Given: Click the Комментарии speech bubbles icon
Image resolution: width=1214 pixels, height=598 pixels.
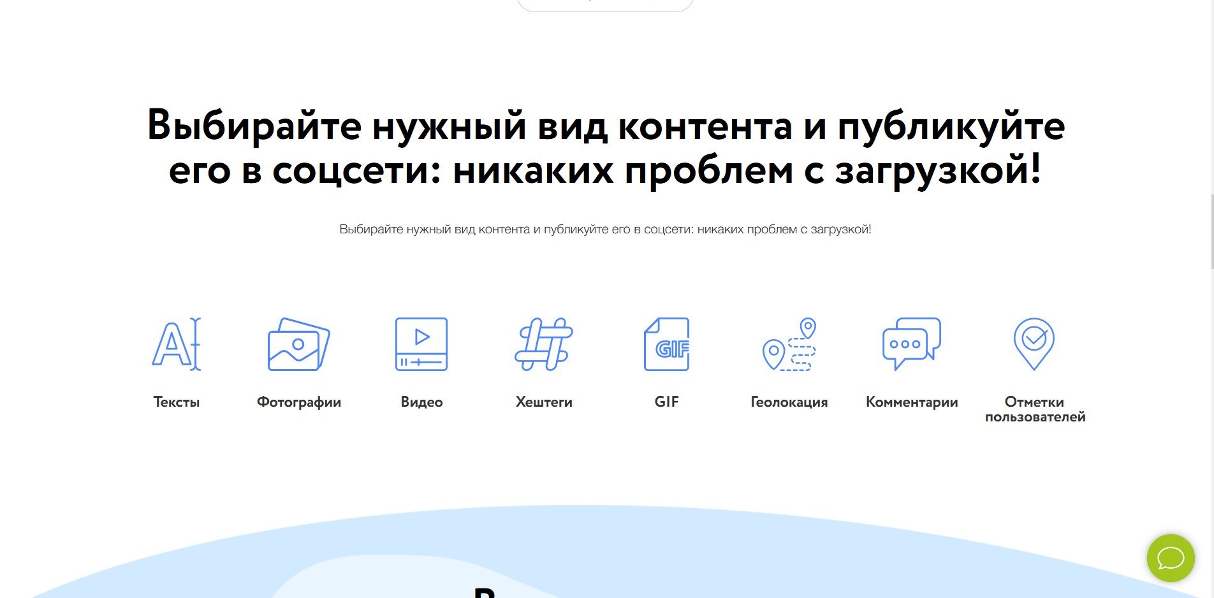Looking at the screenshot, I should pyautogui.click(x=911, y=344).
